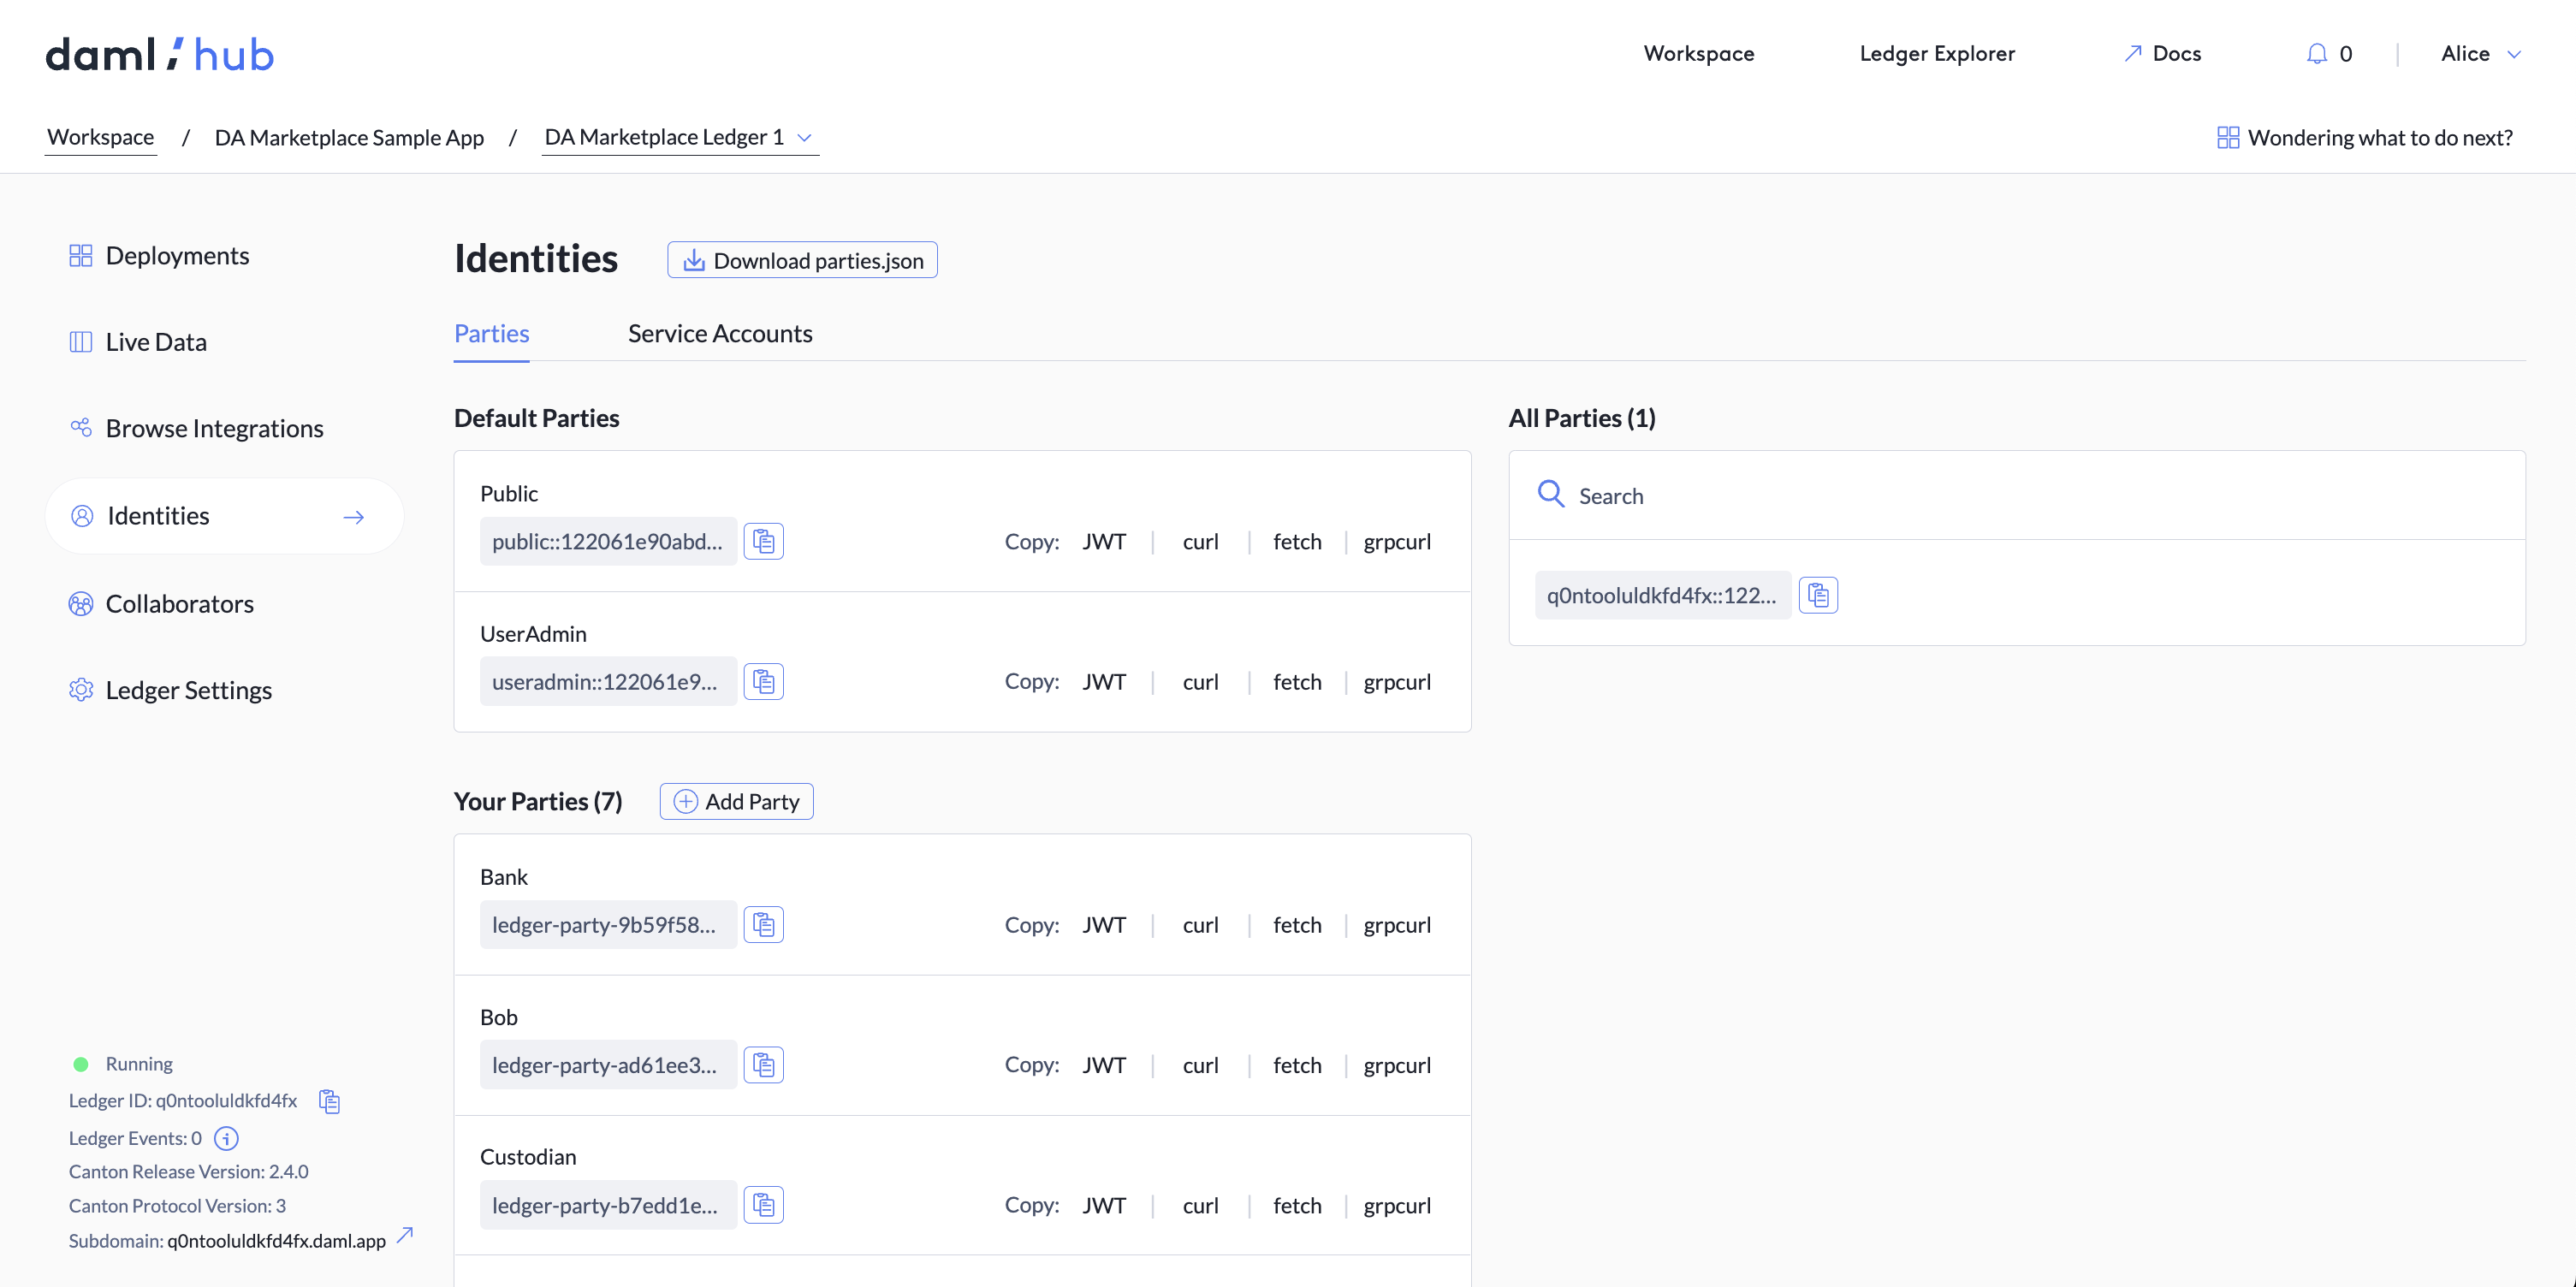Click the arrow inside the Identities entry
The image size is (2576, 1287).
point(353,517)
